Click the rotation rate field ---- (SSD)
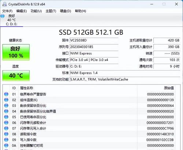The image size is (183, 150). [167, 53]
